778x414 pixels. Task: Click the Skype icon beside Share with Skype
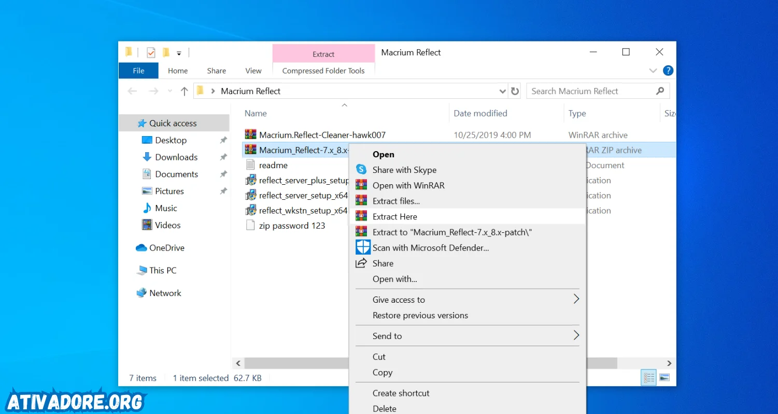tap(361, 170)
